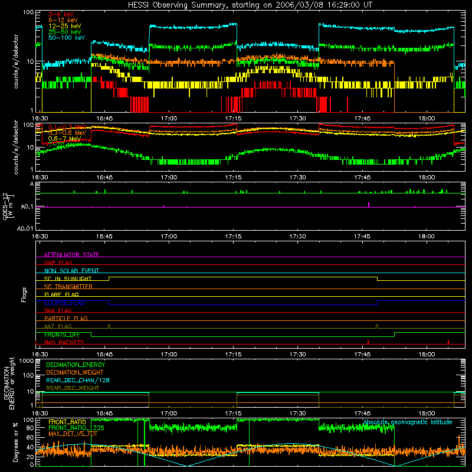Click the vertical Flags axis label
This screenshot has width=472, height=472.
(x=24, y=294)
